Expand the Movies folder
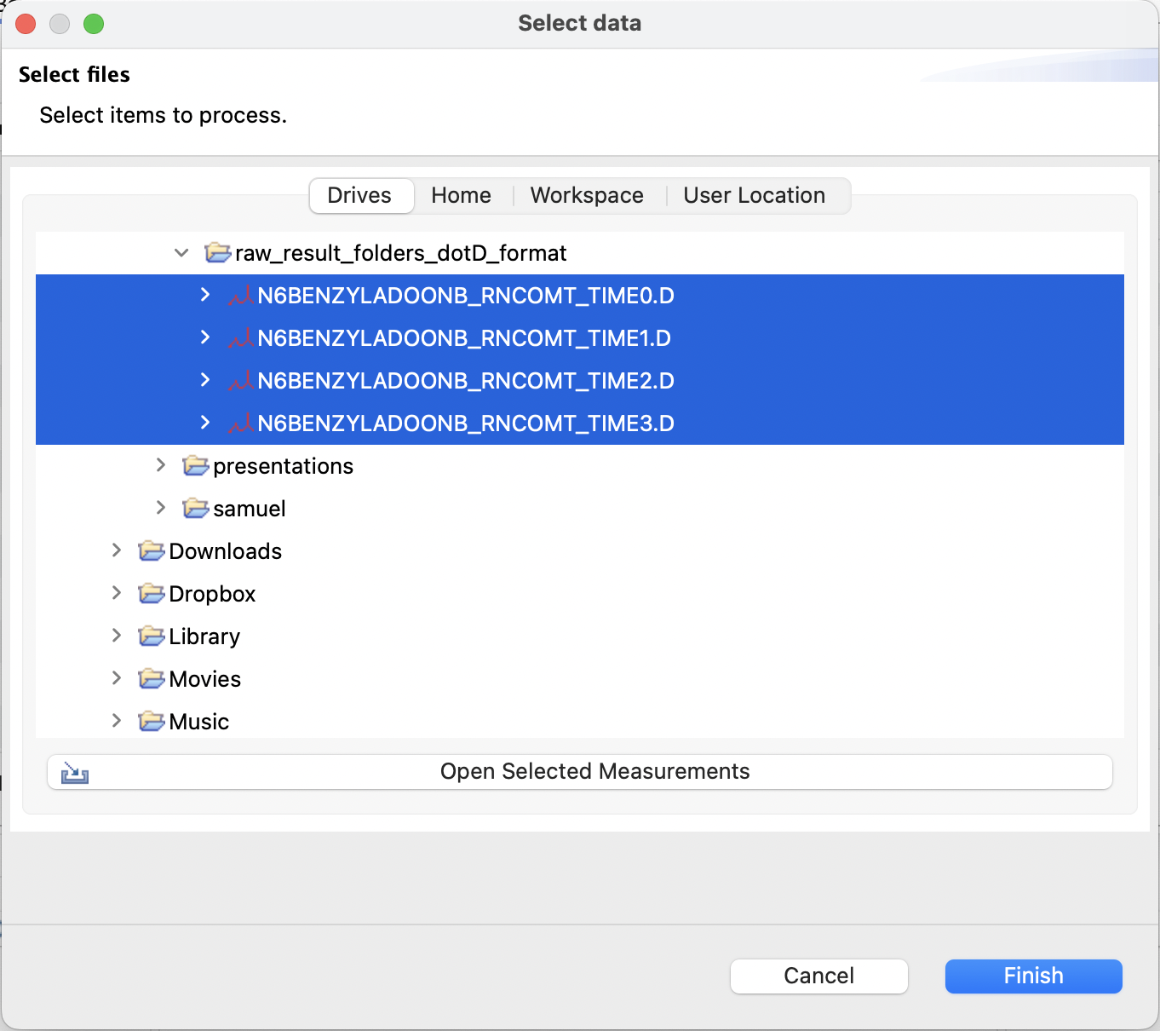This screenshot has height=1031, width=1160. [x=116, y=678]
